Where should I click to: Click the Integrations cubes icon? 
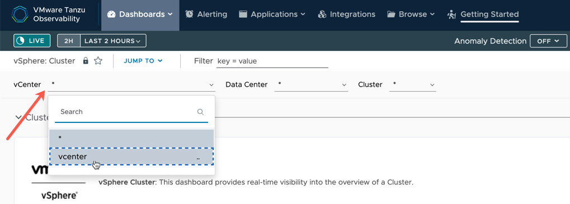click(x=322, y=15)
